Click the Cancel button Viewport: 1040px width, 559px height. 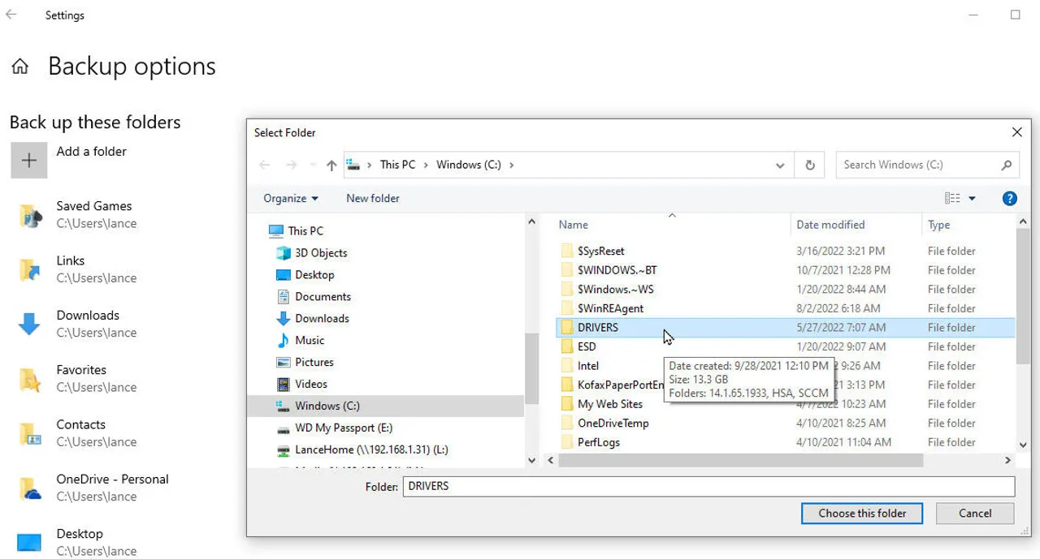point(974,514)
